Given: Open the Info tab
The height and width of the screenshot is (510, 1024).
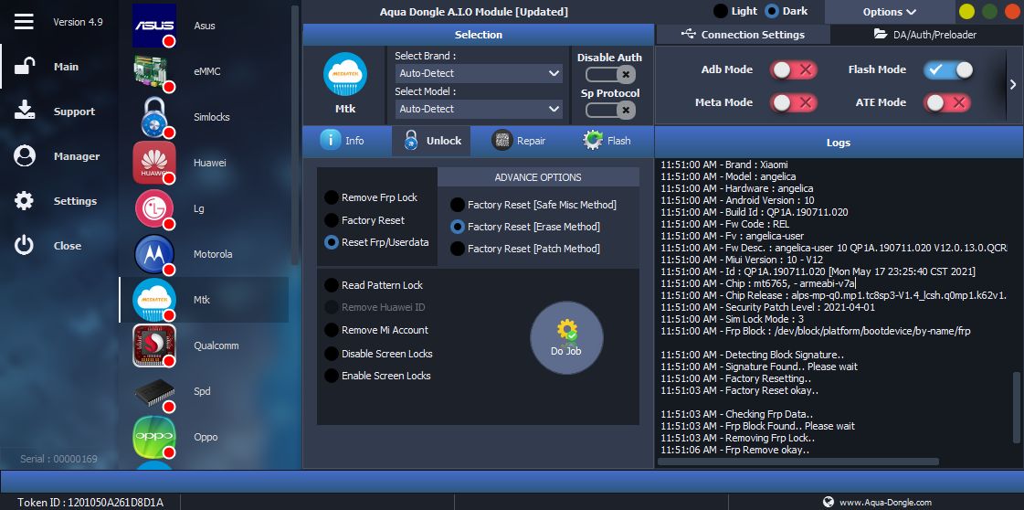Looking at the screenshot, I should [343, 141].
